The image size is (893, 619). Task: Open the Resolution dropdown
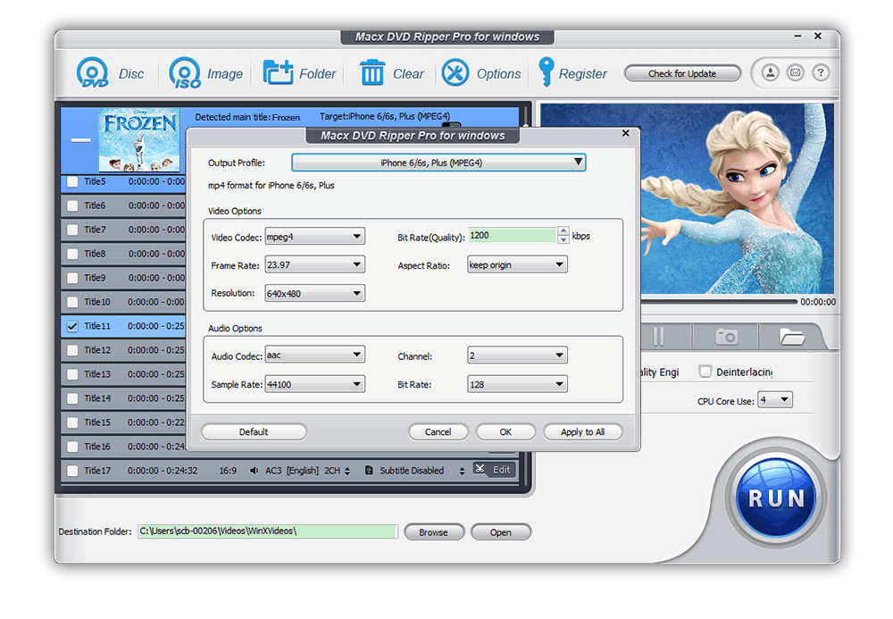[315, 293]
